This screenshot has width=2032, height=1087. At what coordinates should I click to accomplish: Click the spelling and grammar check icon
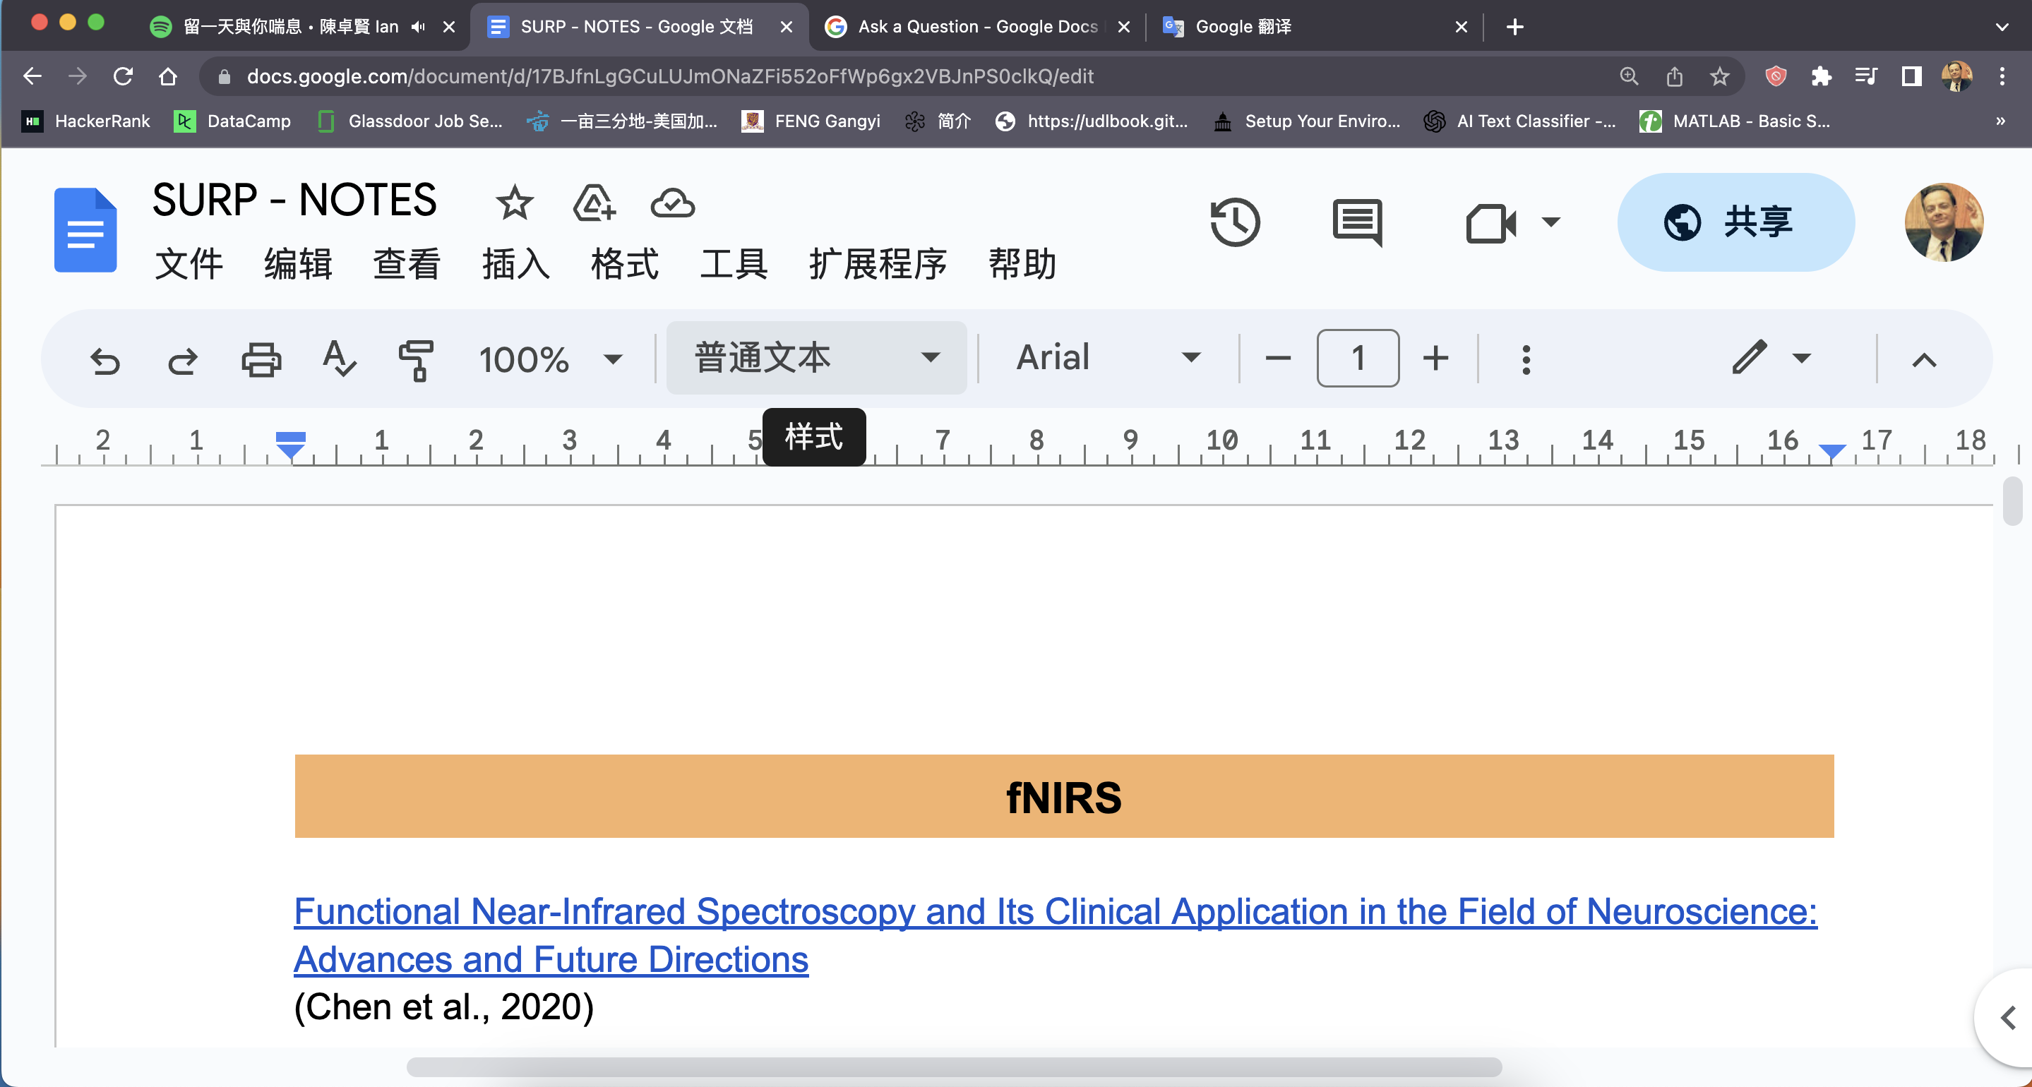[x=339, y=360]
